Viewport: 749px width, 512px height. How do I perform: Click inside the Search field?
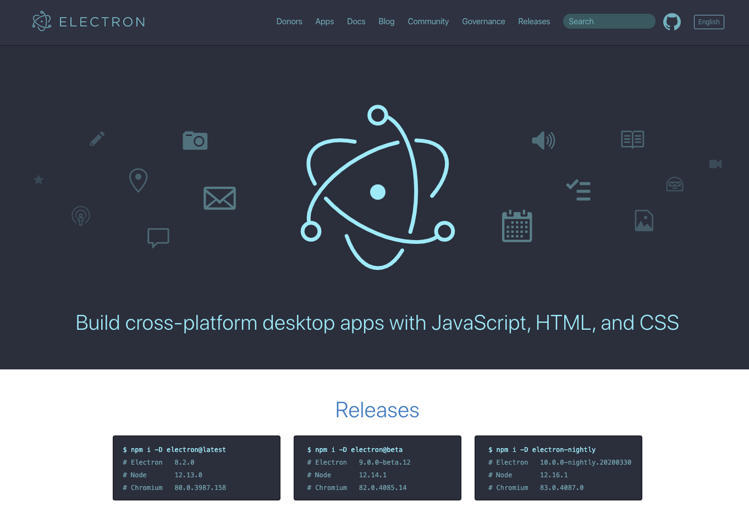tap(609, 21)
